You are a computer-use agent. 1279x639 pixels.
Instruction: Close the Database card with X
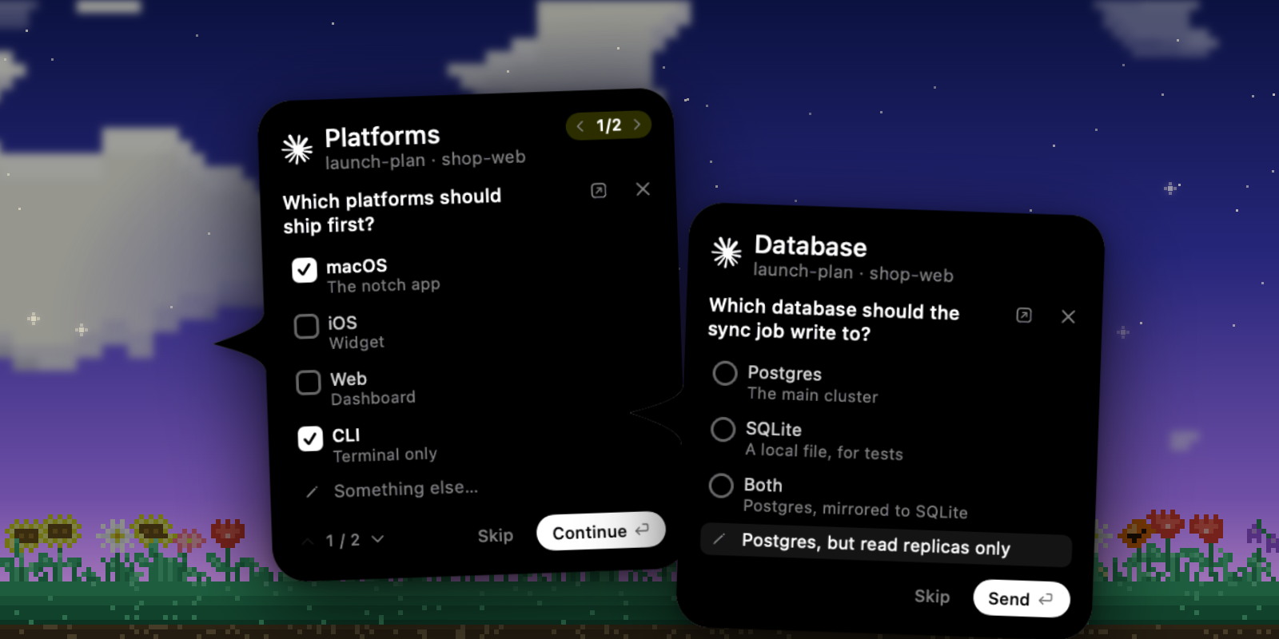point(1068,316)
